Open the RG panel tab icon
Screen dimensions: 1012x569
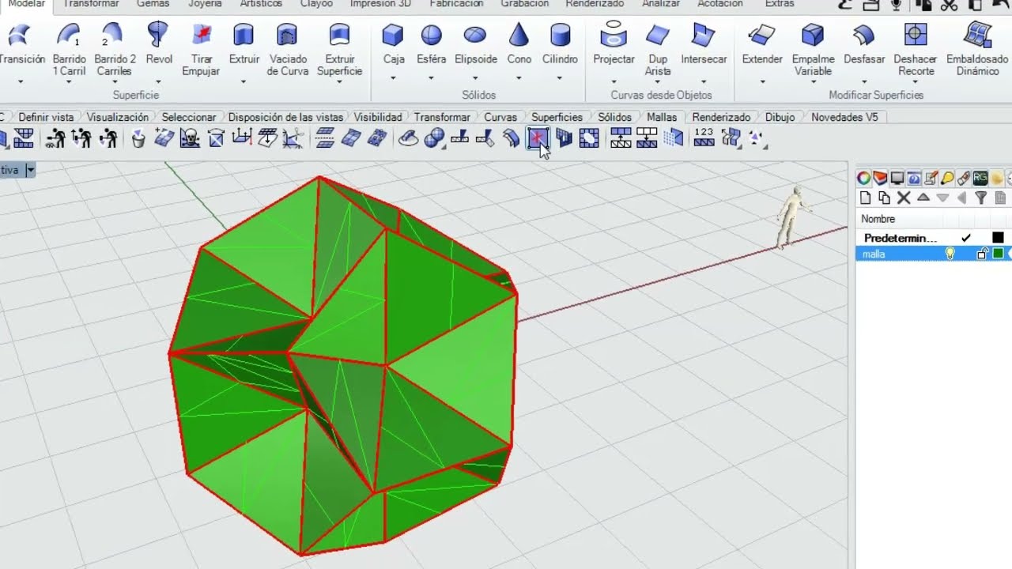[x=980, y=179]
